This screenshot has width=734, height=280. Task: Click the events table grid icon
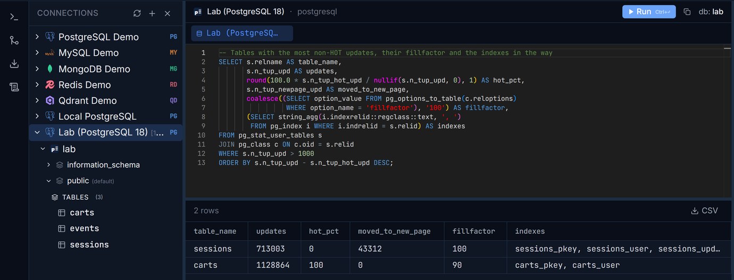pyautogui.click(x=62, y=228)
